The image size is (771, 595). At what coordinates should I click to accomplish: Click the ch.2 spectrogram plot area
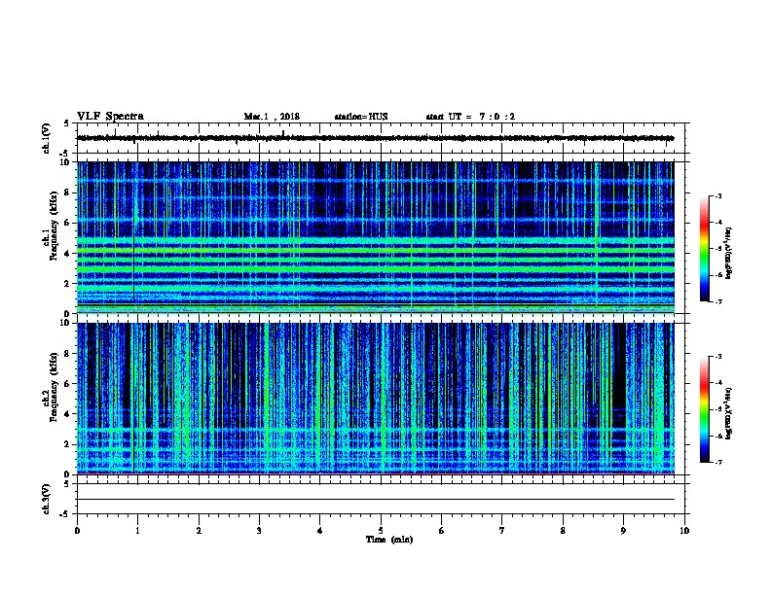pos(376,399)
